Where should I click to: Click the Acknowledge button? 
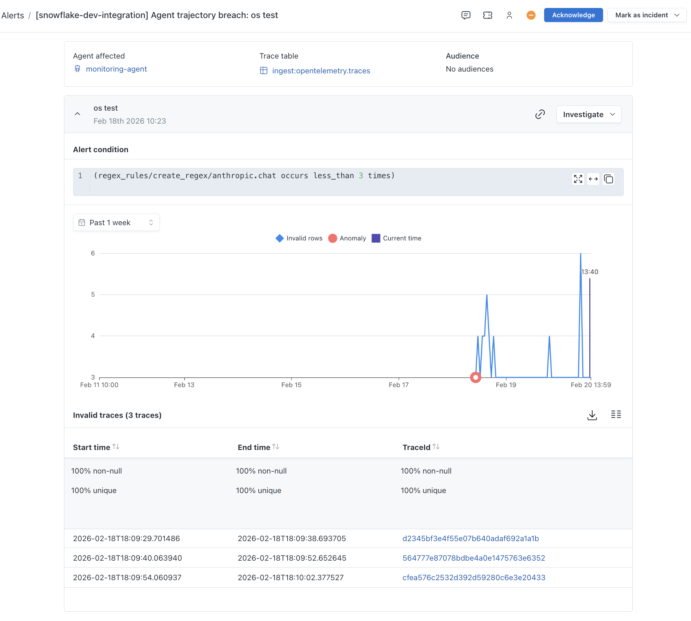coord(573,15)
